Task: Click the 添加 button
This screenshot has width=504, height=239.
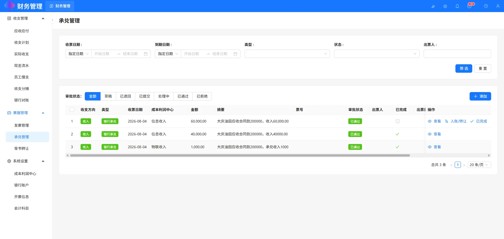Action: click(x=480, y=96)
